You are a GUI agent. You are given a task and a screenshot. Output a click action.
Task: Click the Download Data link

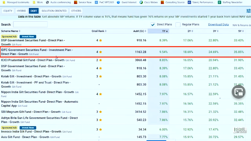point(218,24)
